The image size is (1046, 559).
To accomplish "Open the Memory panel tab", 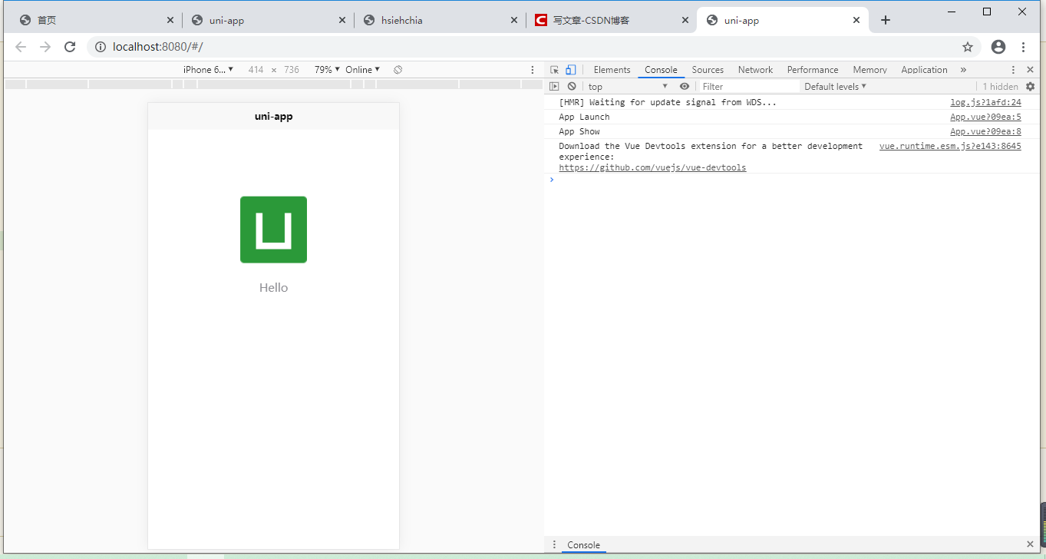I will (x=869, y=70).
